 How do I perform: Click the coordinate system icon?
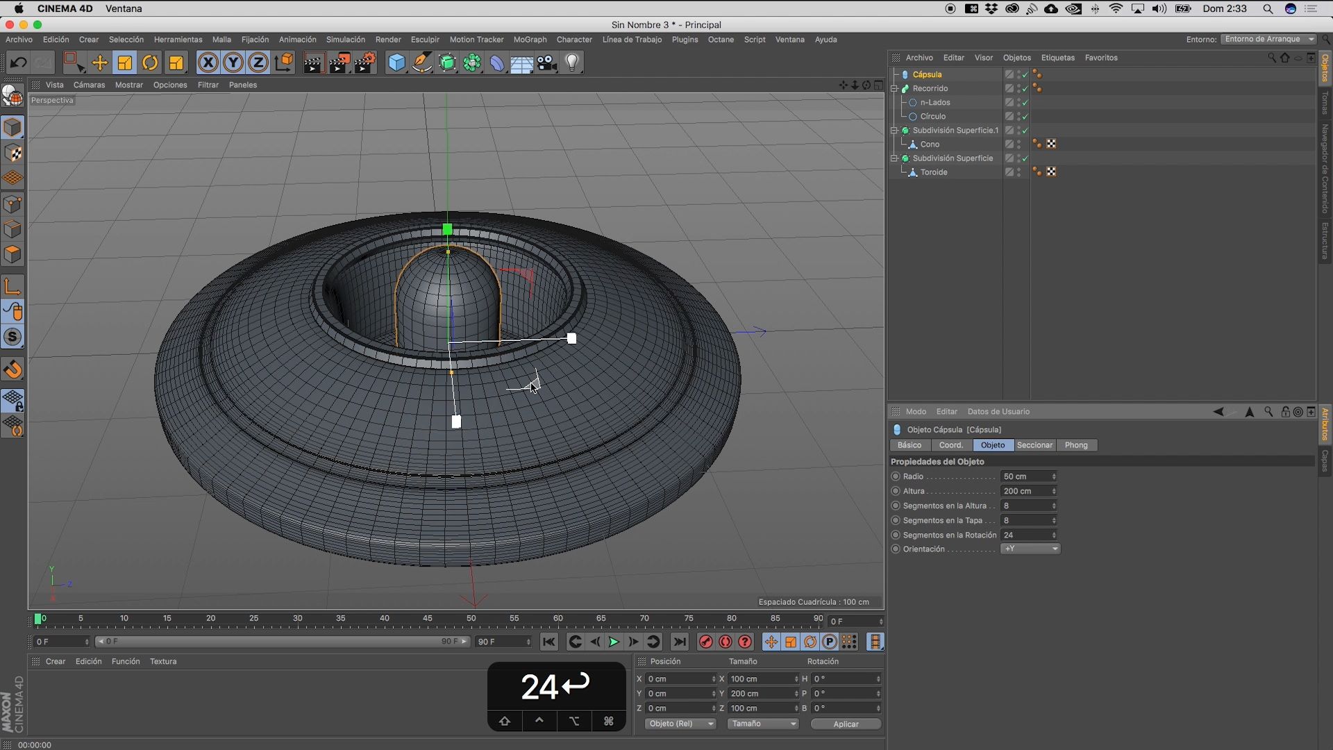tap(284, 62)
